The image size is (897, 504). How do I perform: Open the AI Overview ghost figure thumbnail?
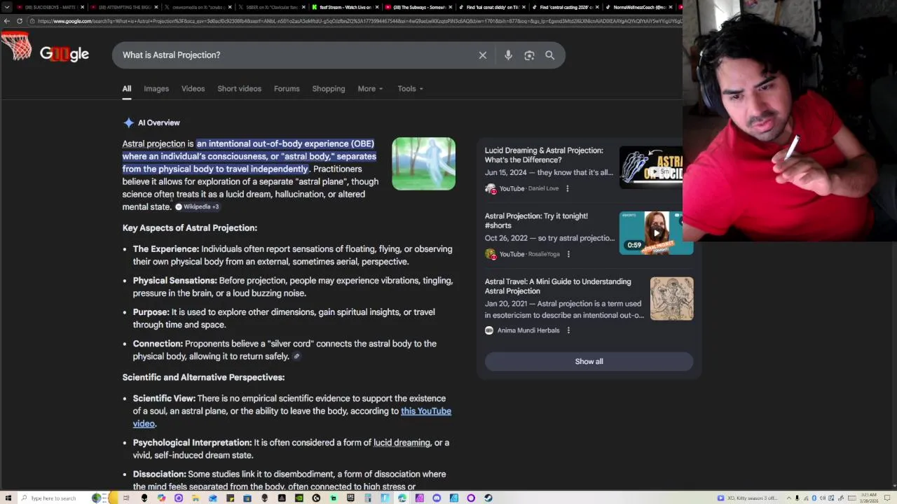click(x=423, y=164)
